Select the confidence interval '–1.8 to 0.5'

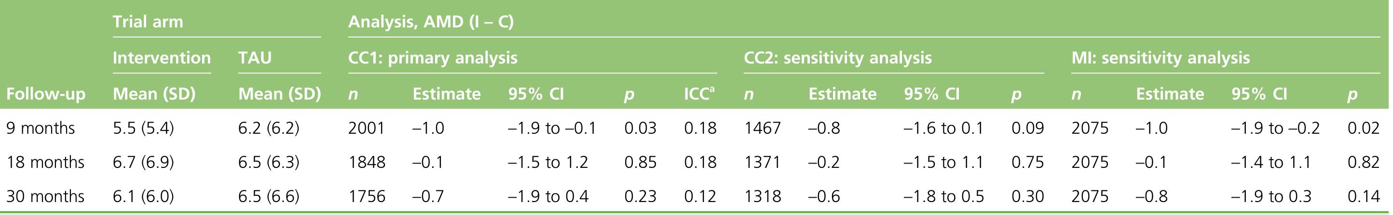pyautogui.click(x=944, y=196)
